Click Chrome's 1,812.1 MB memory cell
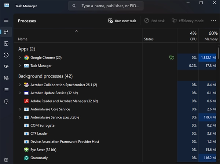Screen dimensions: 220x164 tap(208, 58)
